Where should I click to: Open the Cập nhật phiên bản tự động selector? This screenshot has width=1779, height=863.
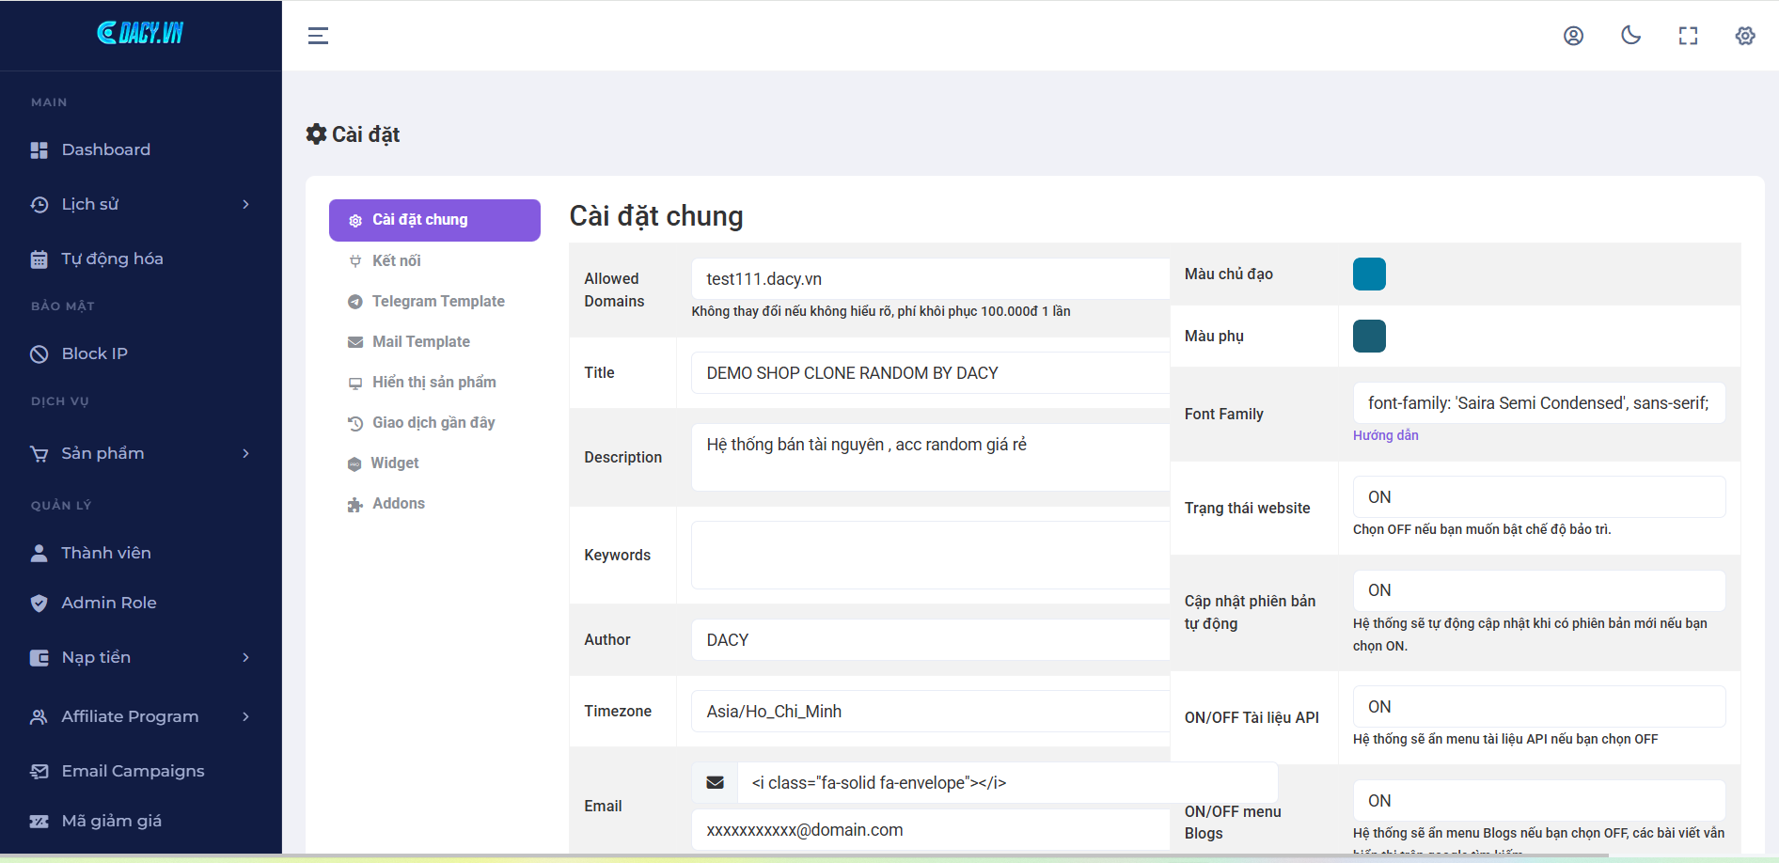(1538, 590)
